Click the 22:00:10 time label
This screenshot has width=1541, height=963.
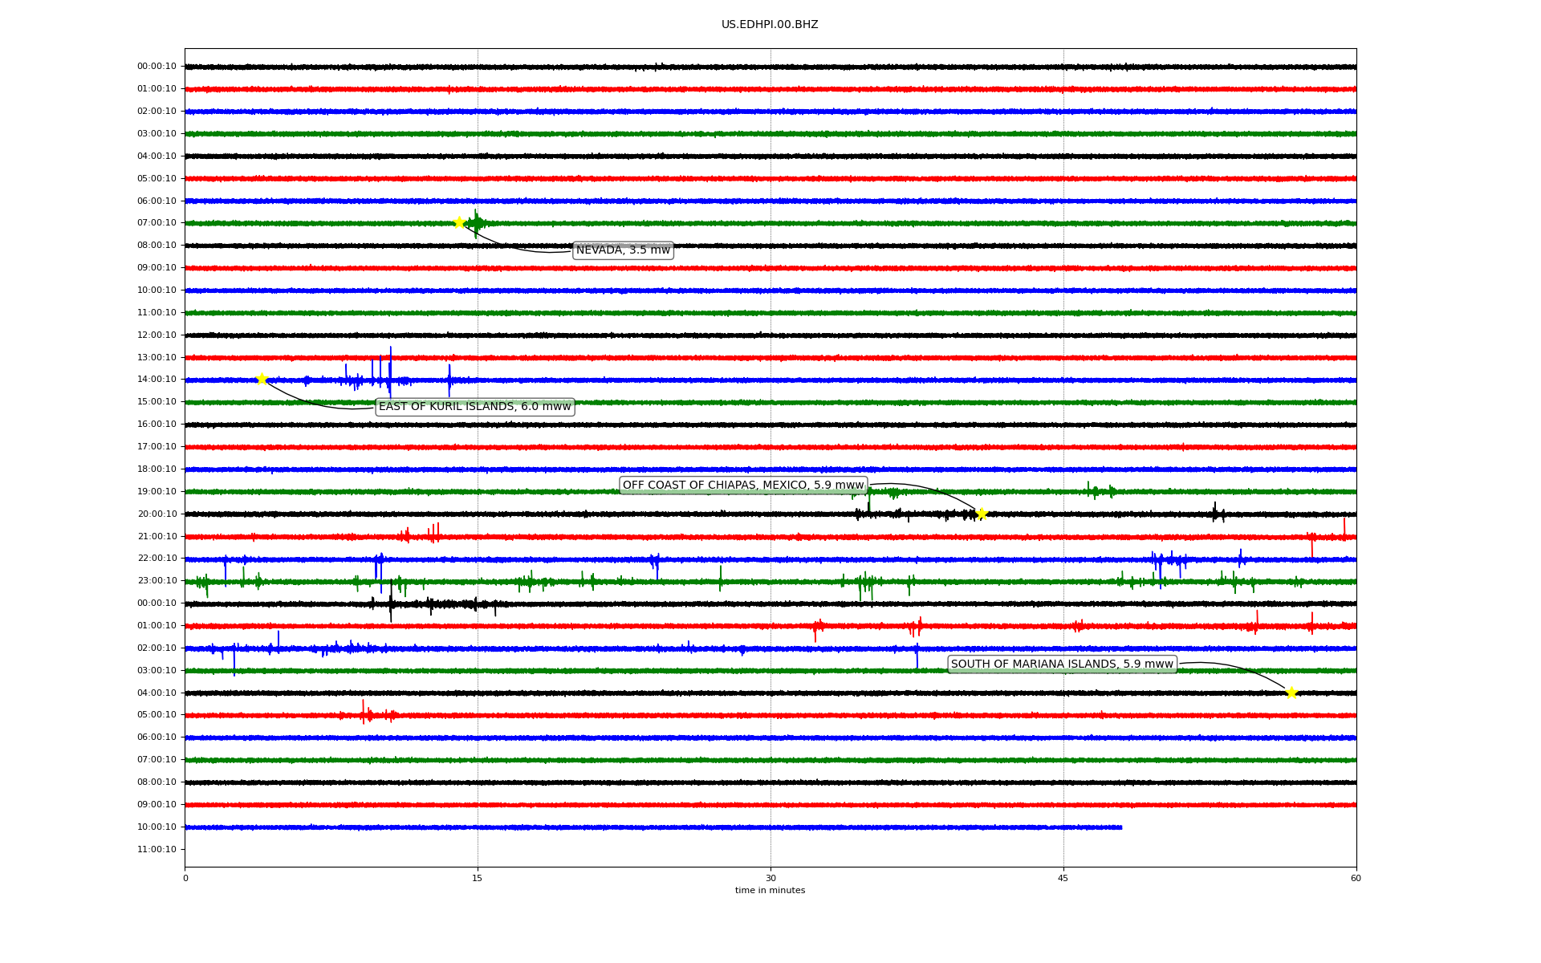pos(157,558)
